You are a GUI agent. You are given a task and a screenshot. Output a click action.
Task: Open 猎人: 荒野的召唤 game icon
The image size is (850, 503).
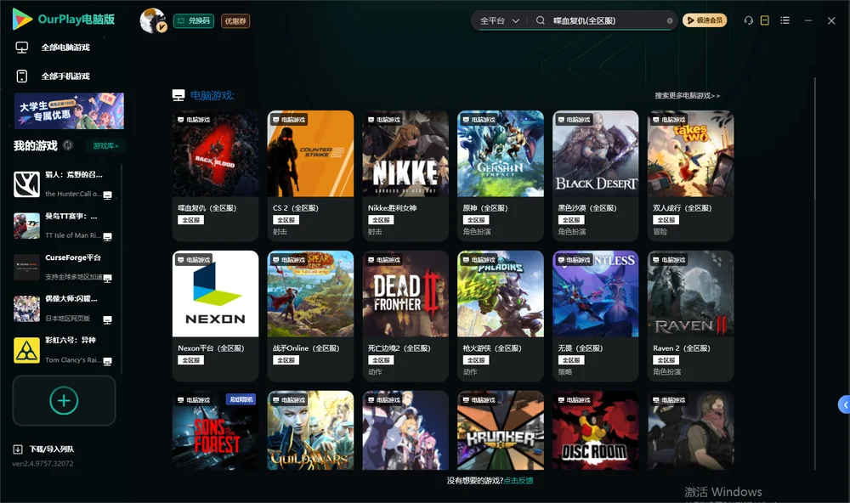26,184
